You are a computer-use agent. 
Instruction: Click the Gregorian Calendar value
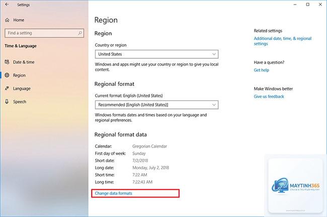(x=150, y=146)
